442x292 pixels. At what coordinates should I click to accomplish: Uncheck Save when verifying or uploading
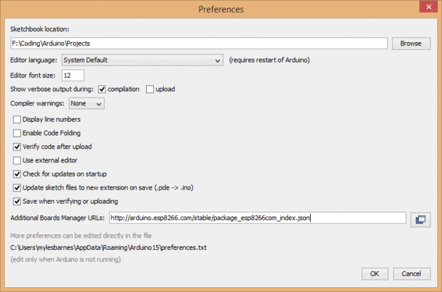click(17, 201)
